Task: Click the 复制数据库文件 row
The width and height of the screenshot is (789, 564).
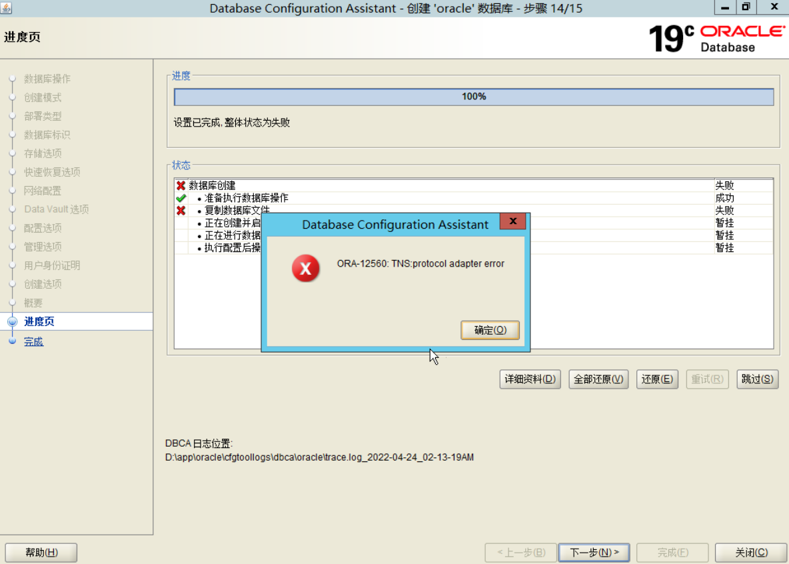Action: pyautogui.click(x=474, y=211)
